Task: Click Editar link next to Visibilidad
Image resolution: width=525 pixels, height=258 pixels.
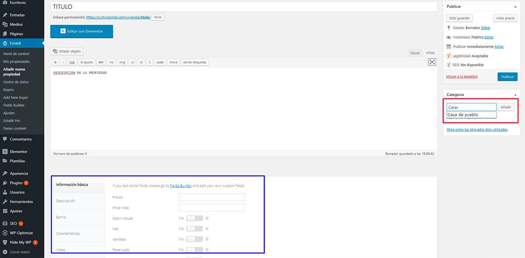Action: click(489, 37)
